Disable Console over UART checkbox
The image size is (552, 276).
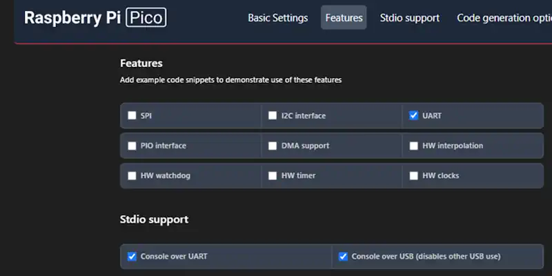pyautogui.click(x=132, y=257)
